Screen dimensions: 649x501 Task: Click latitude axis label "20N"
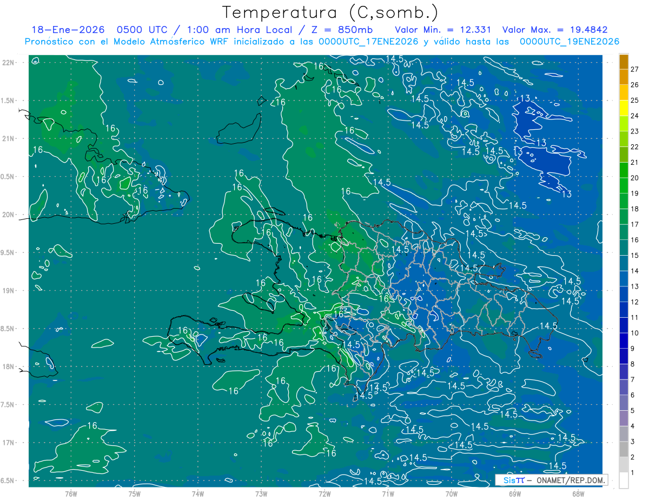(x=8, y=215)
